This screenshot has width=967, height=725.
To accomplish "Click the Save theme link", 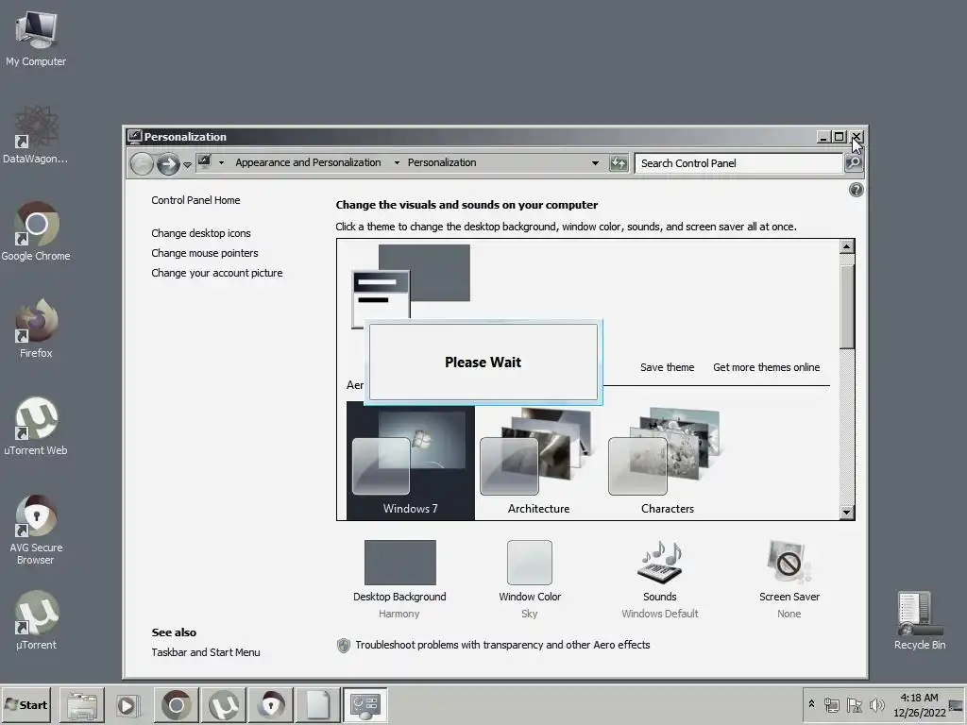I will [668, 367].
